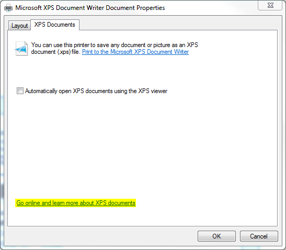
Task: Click the 'document (.xps) file.' description text
Action: pos(55,52)
